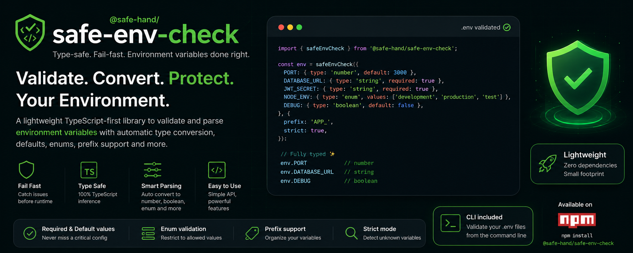Viewport: 633px width, 253px height.
Task: Click the large glowing green shield
Action: tap(578, 78)
